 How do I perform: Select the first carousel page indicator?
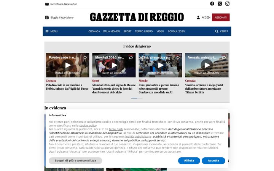[x=134, y=98]
